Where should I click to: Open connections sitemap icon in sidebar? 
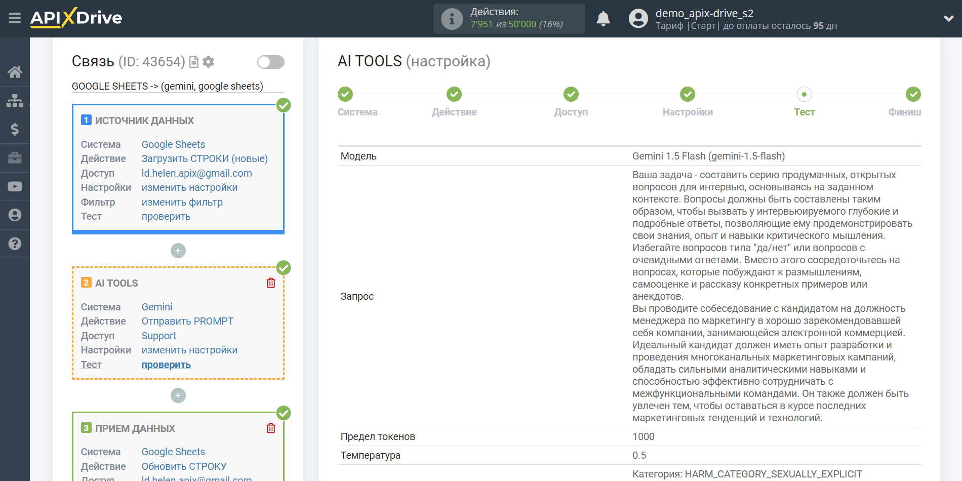[15, 101]
